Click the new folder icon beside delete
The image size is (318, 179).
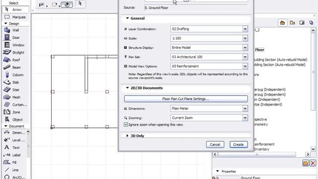coord(306,163)
